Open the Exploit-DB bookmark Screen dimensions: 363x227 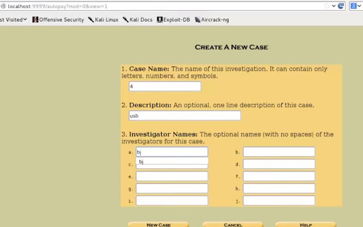(174, 20)
